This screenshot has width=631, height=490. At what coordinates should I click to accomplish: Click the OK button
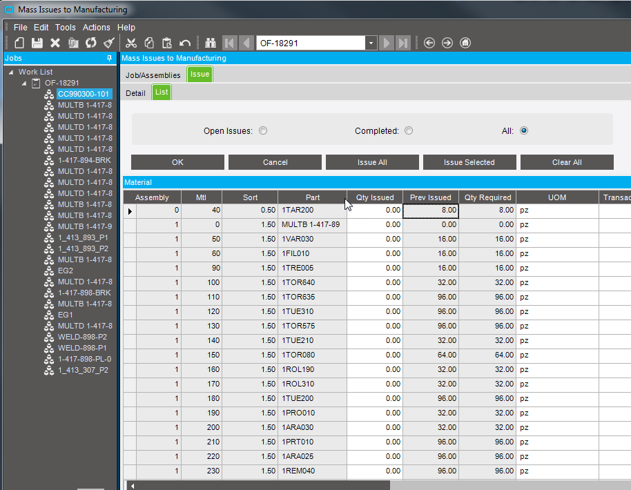[177, 162]
